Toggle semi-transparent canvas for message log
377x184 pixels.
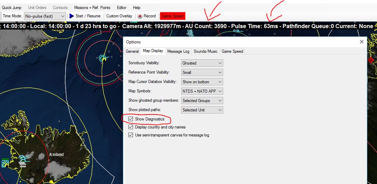point(131,135)
